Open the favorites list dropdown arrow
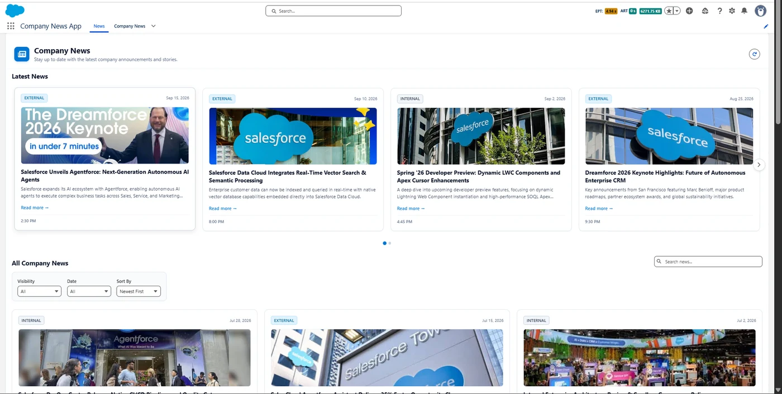This screenshot has height=394, width=782. (677, 11)
